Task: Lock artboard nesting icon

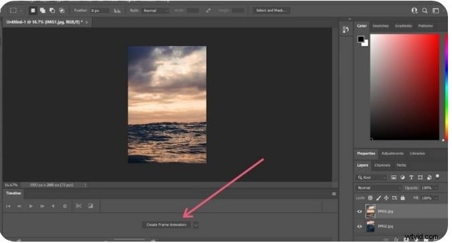Action: (394, 198)
